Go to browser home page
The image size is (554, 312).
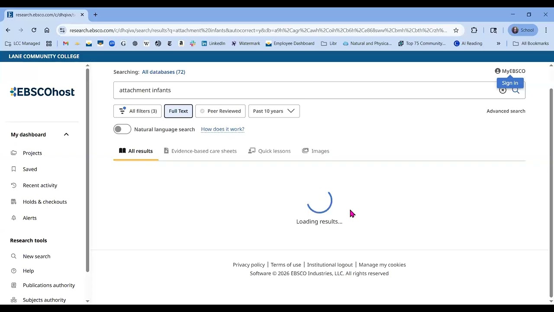(x=47, y=30)
